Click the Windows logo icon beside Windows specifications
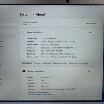The width and height of the screenshot is (104, 104). pos(24,71)
